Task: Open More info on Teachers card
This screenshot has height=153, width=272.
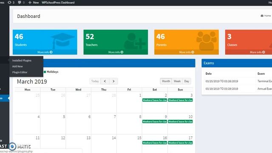Action: (x=116, y=52)
